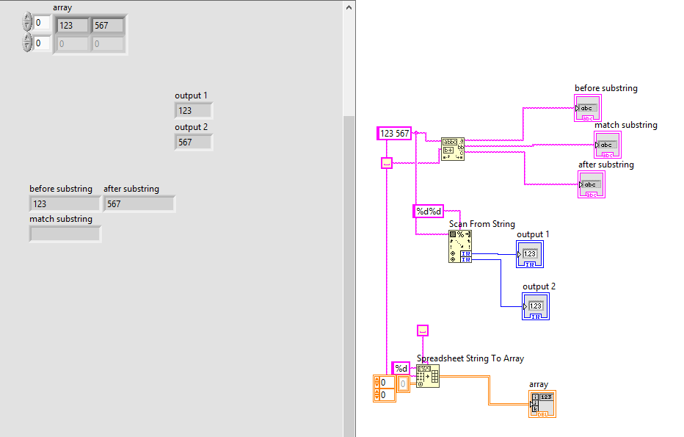The width and height of the screenshot is (684, 437).
Task: Click the top array index stepper arrows
Action: tap(27, 23)
